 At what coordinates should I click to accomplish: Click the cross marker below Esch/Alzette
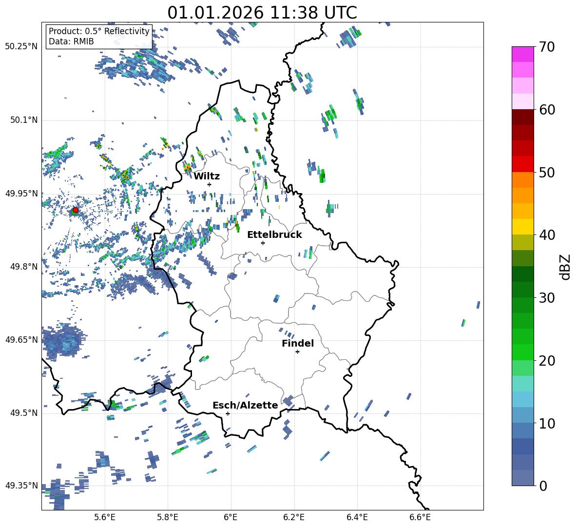tap(228, 413)
